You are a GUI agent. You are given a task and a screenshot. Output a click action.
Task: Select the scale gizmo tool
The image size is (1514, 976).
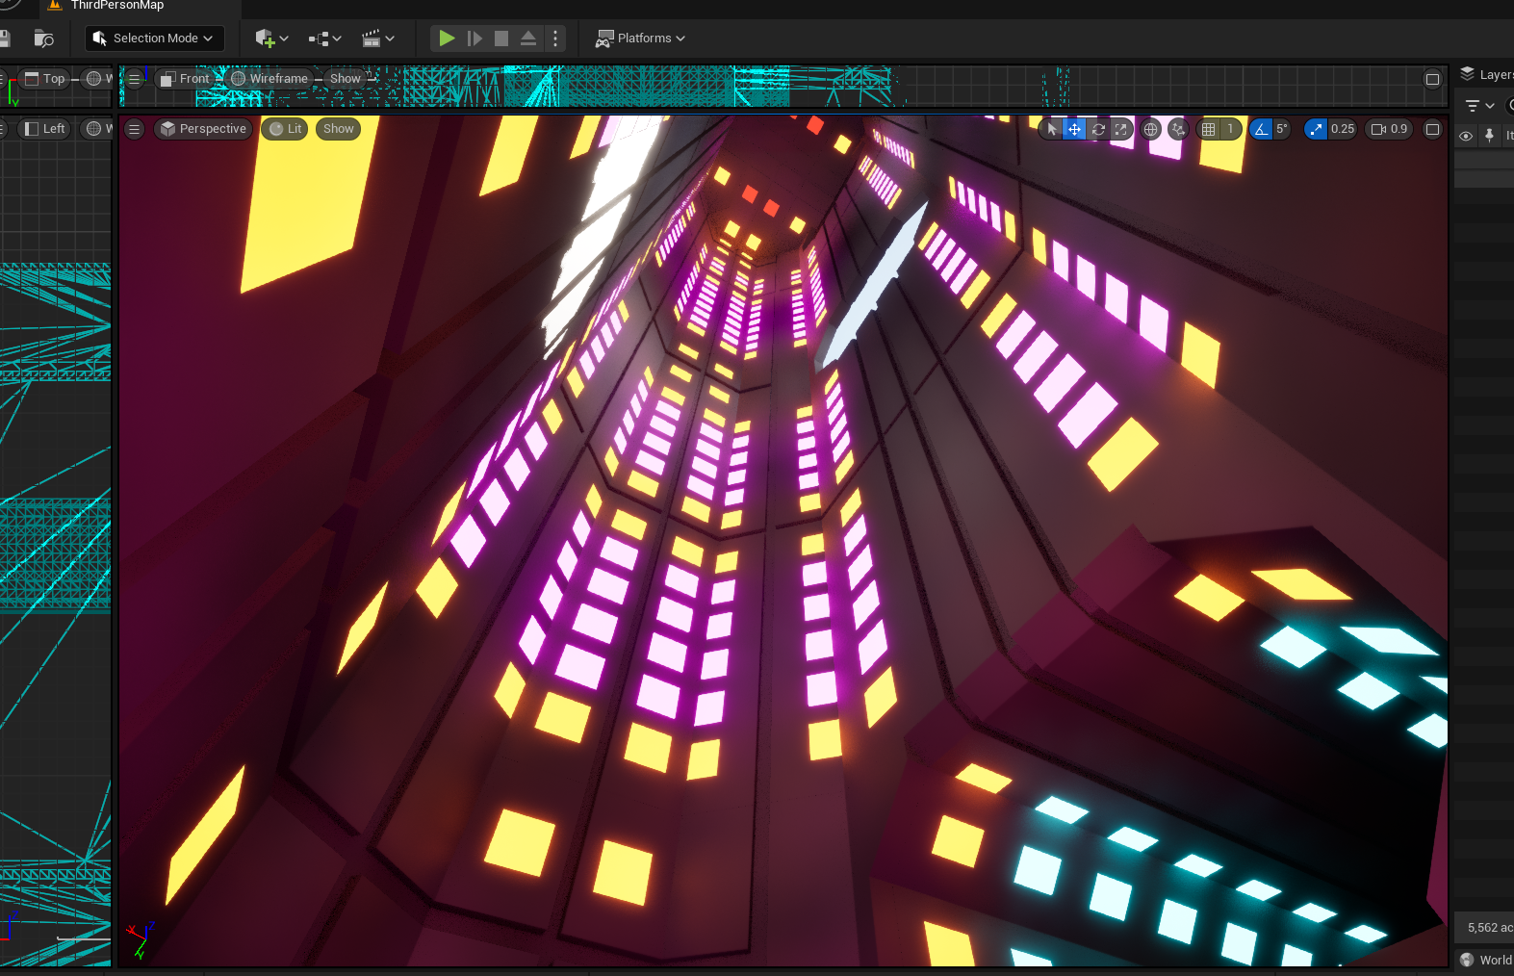(1120, 129)
